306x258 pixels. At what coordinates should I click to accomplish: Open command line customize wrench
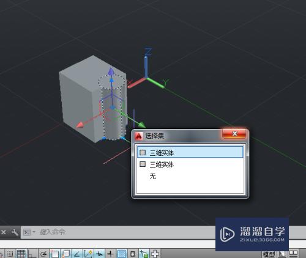15,232
